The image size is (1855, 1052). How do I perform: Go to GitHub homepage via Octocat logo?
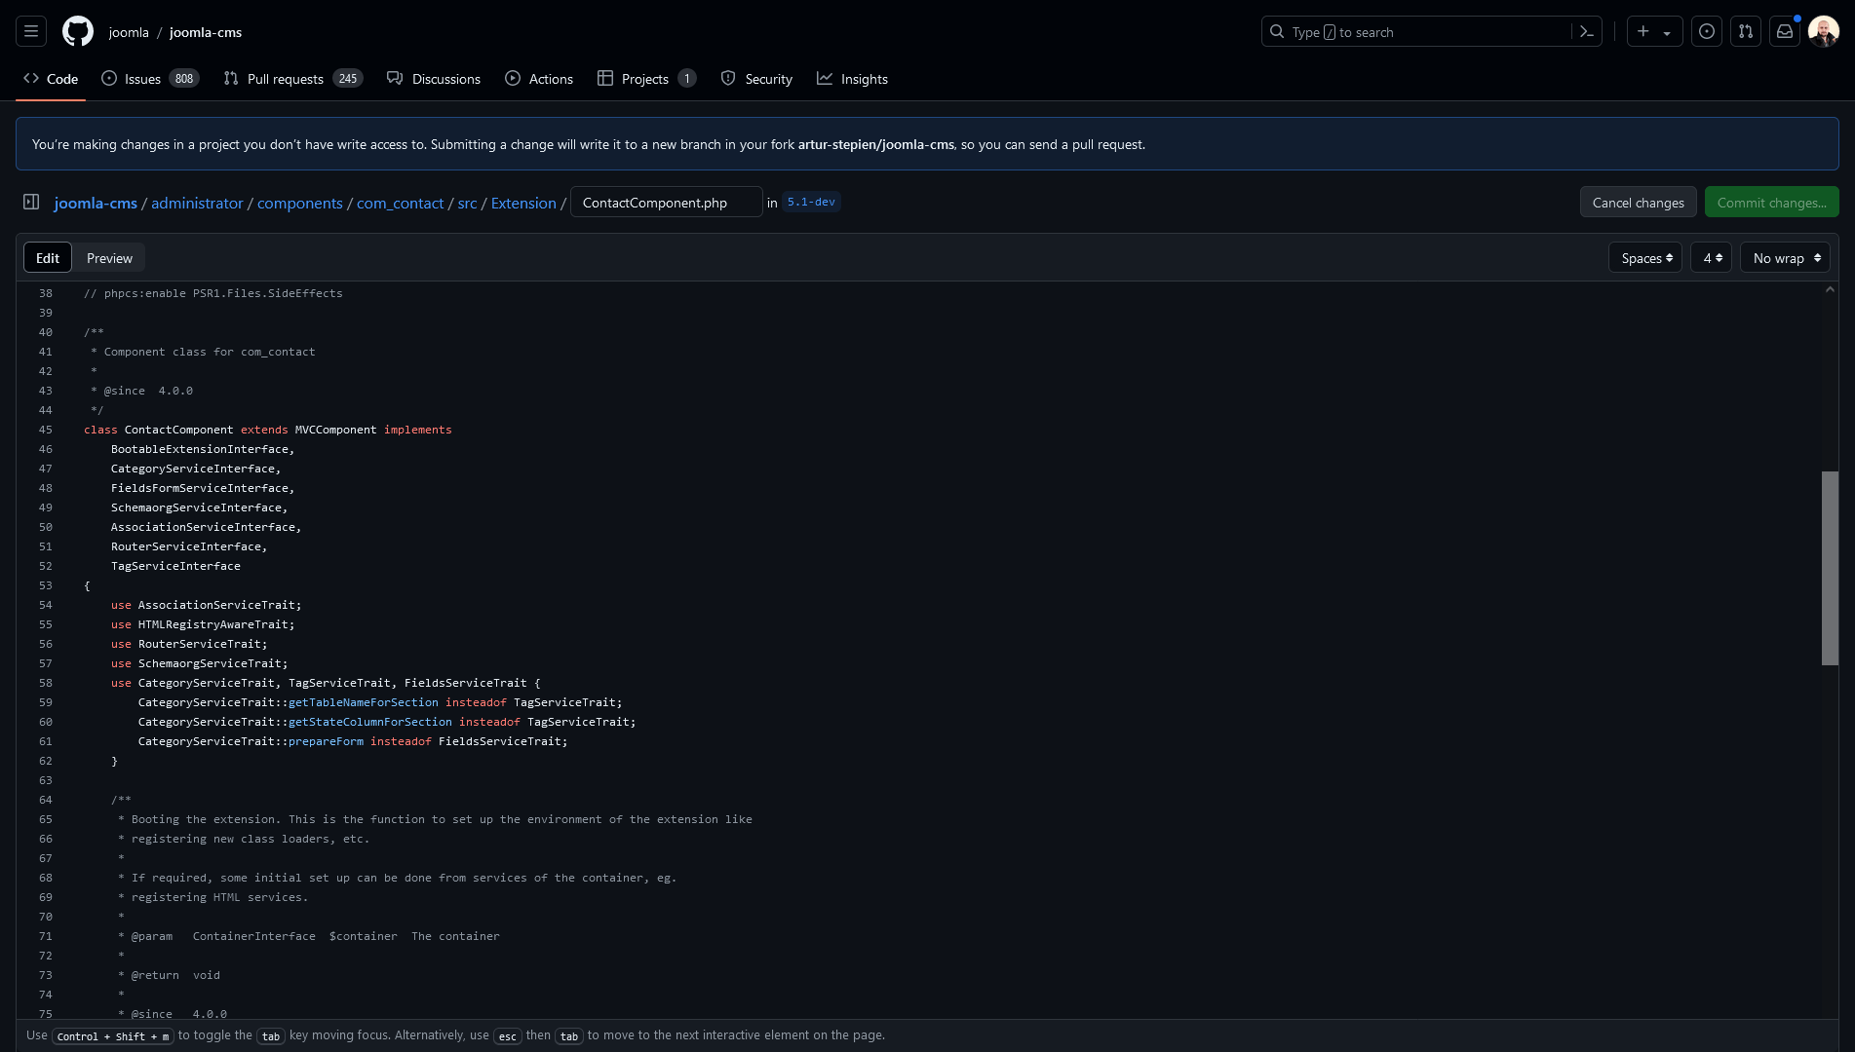pos(78,31)
